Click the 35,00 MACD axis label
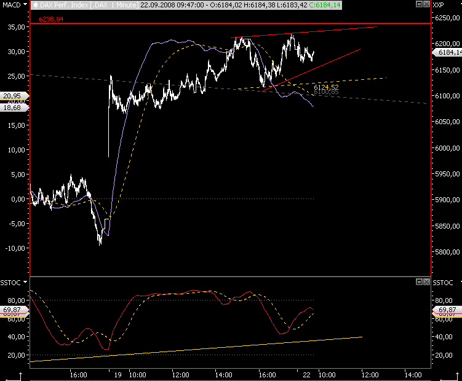The image size is (462, 381). [x=16, y=27]
